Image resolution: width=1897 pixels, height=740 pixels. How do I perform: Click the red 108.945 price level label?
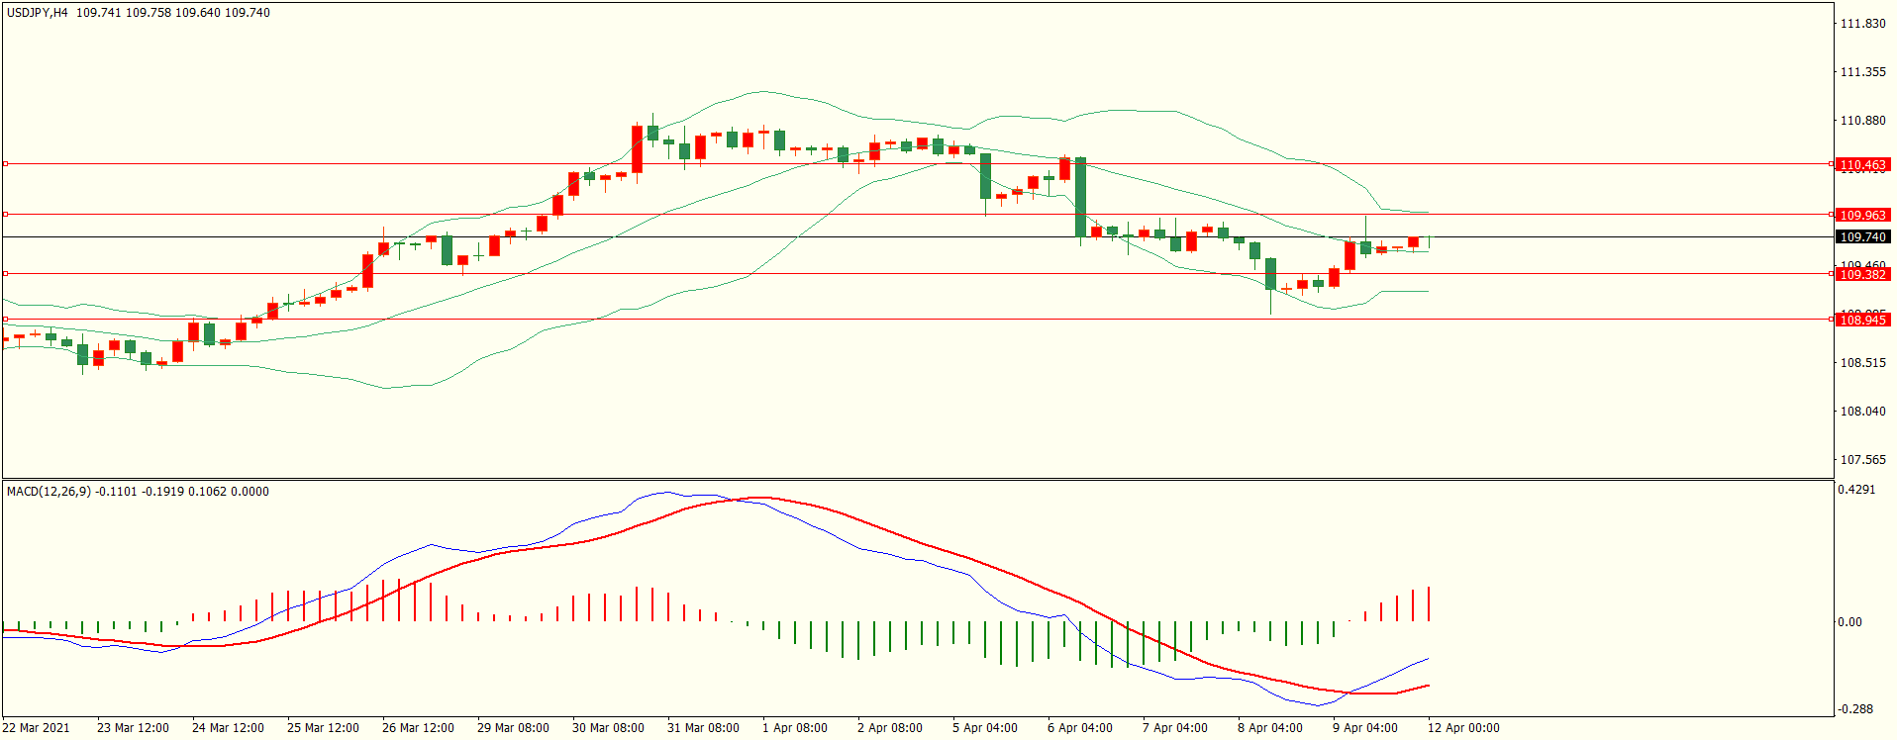click(1861, 320)
